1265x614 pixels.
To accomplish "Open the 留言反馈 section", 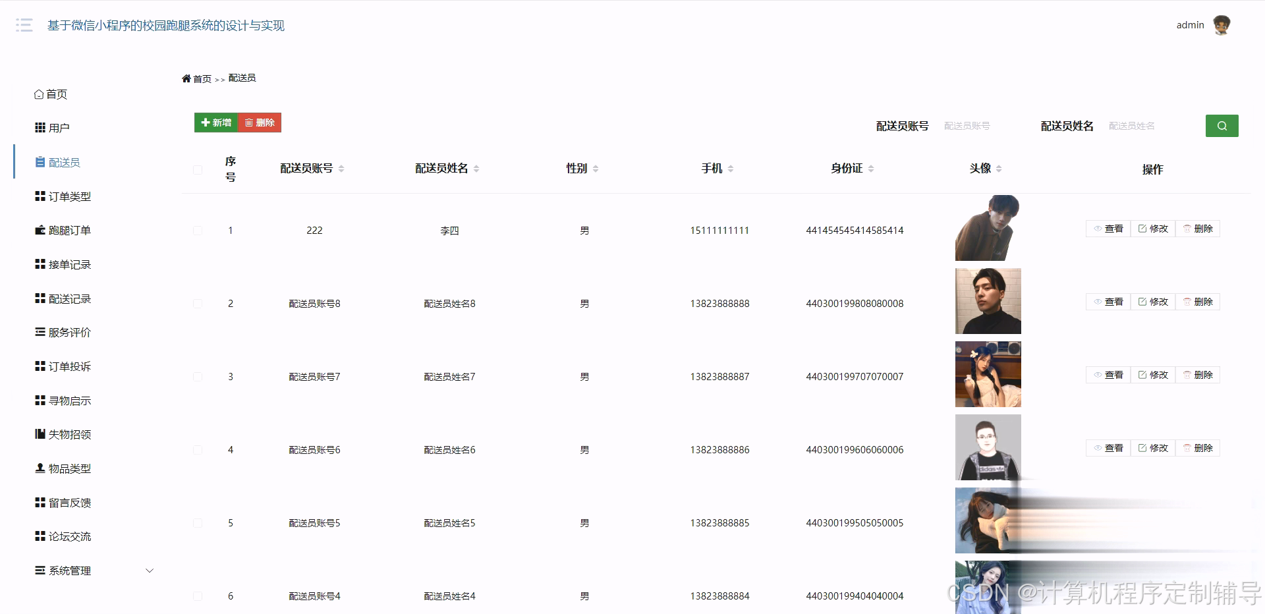I will coord(68,503).
